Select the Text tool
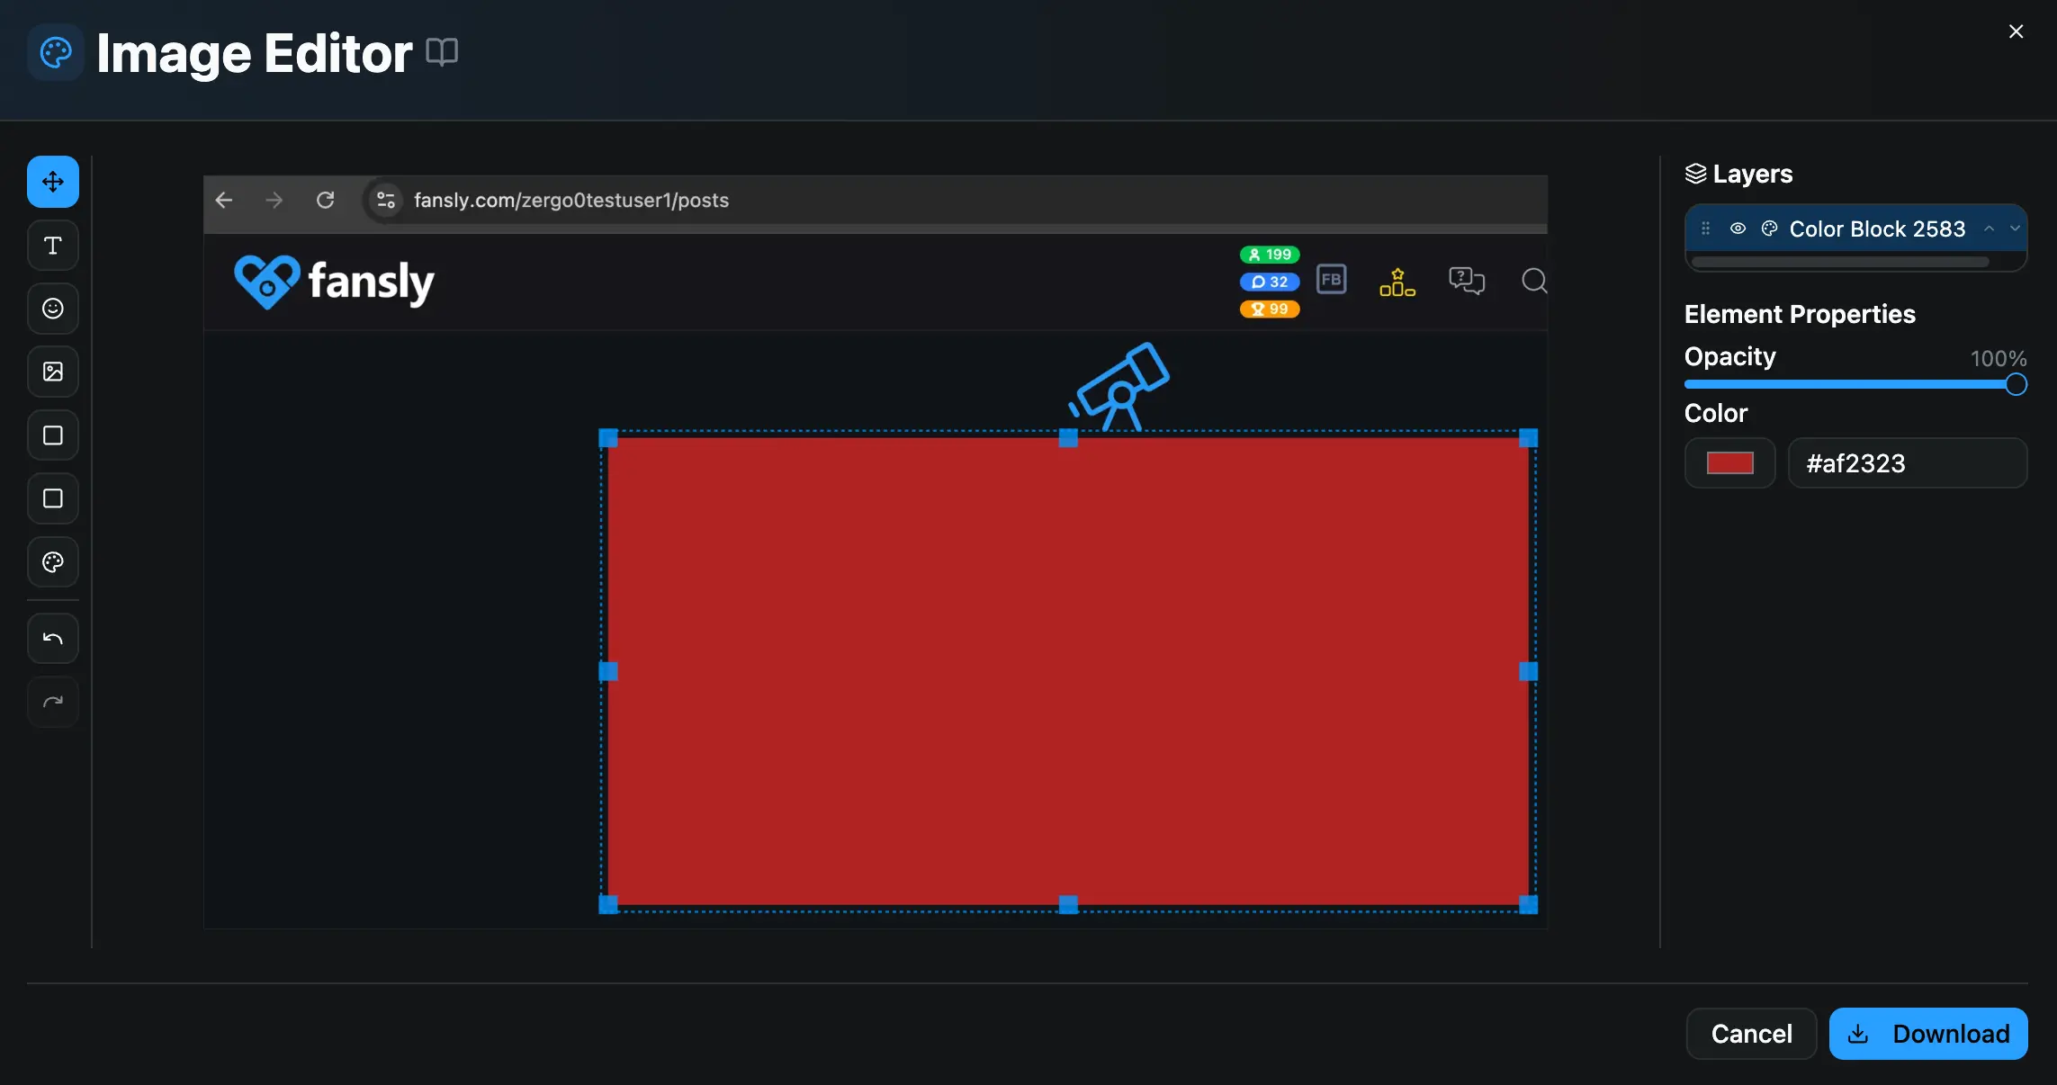This screenshot has height=1085, width=2057. click(x=51, y=245)
